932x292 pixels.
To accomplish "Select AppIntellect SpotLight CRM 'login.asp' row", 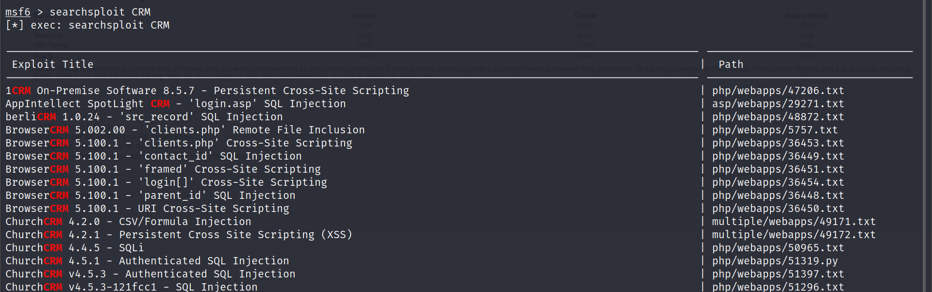I will [x=176, y=104].
